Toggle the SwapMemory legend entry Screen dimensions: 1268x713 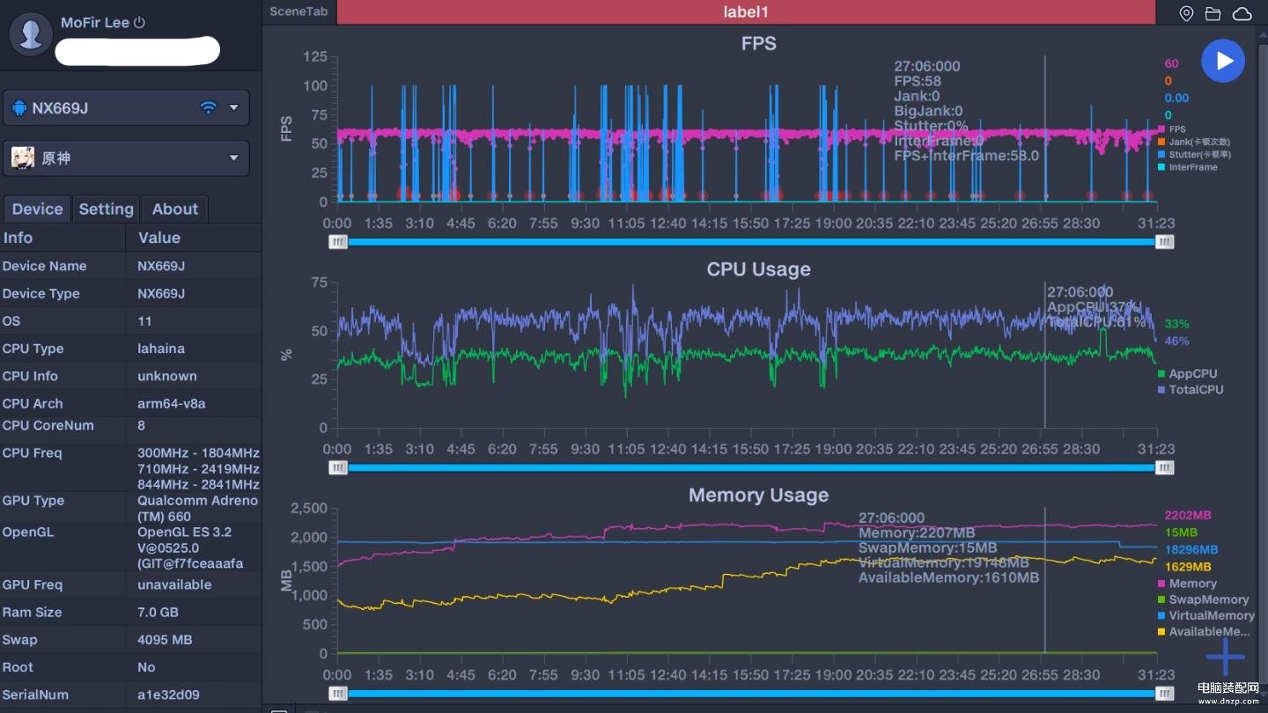pyautogui.click(x=1203, y=599)
